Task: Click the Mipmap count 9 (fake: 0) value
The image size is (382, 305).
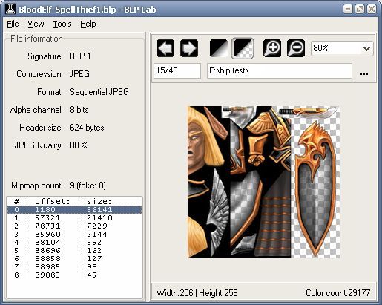Action: [x=88, y=186]
